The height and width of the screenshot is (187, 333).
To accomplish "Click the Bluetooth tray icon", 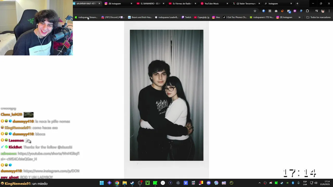I will point(293,183).
